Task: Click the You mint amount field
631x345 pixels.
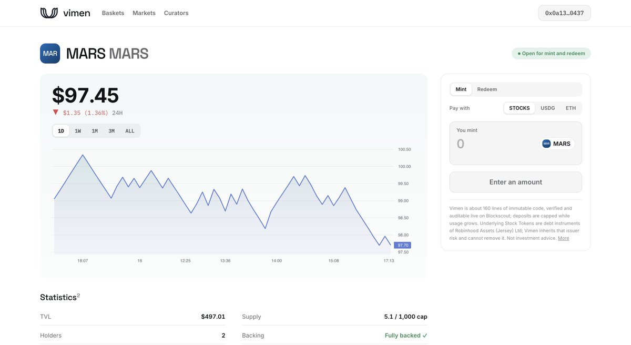Action: [x=494, y=144]
